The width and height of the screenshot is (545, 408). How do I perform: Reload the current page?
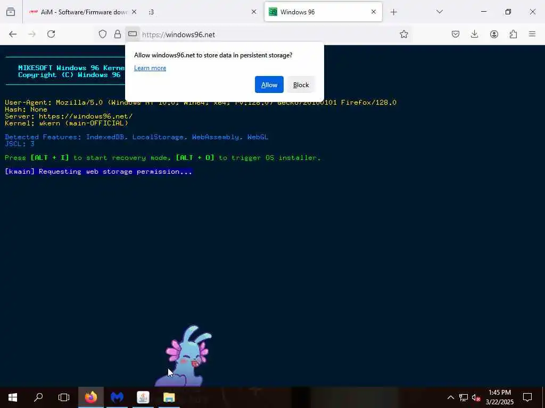tap(51, 34)
